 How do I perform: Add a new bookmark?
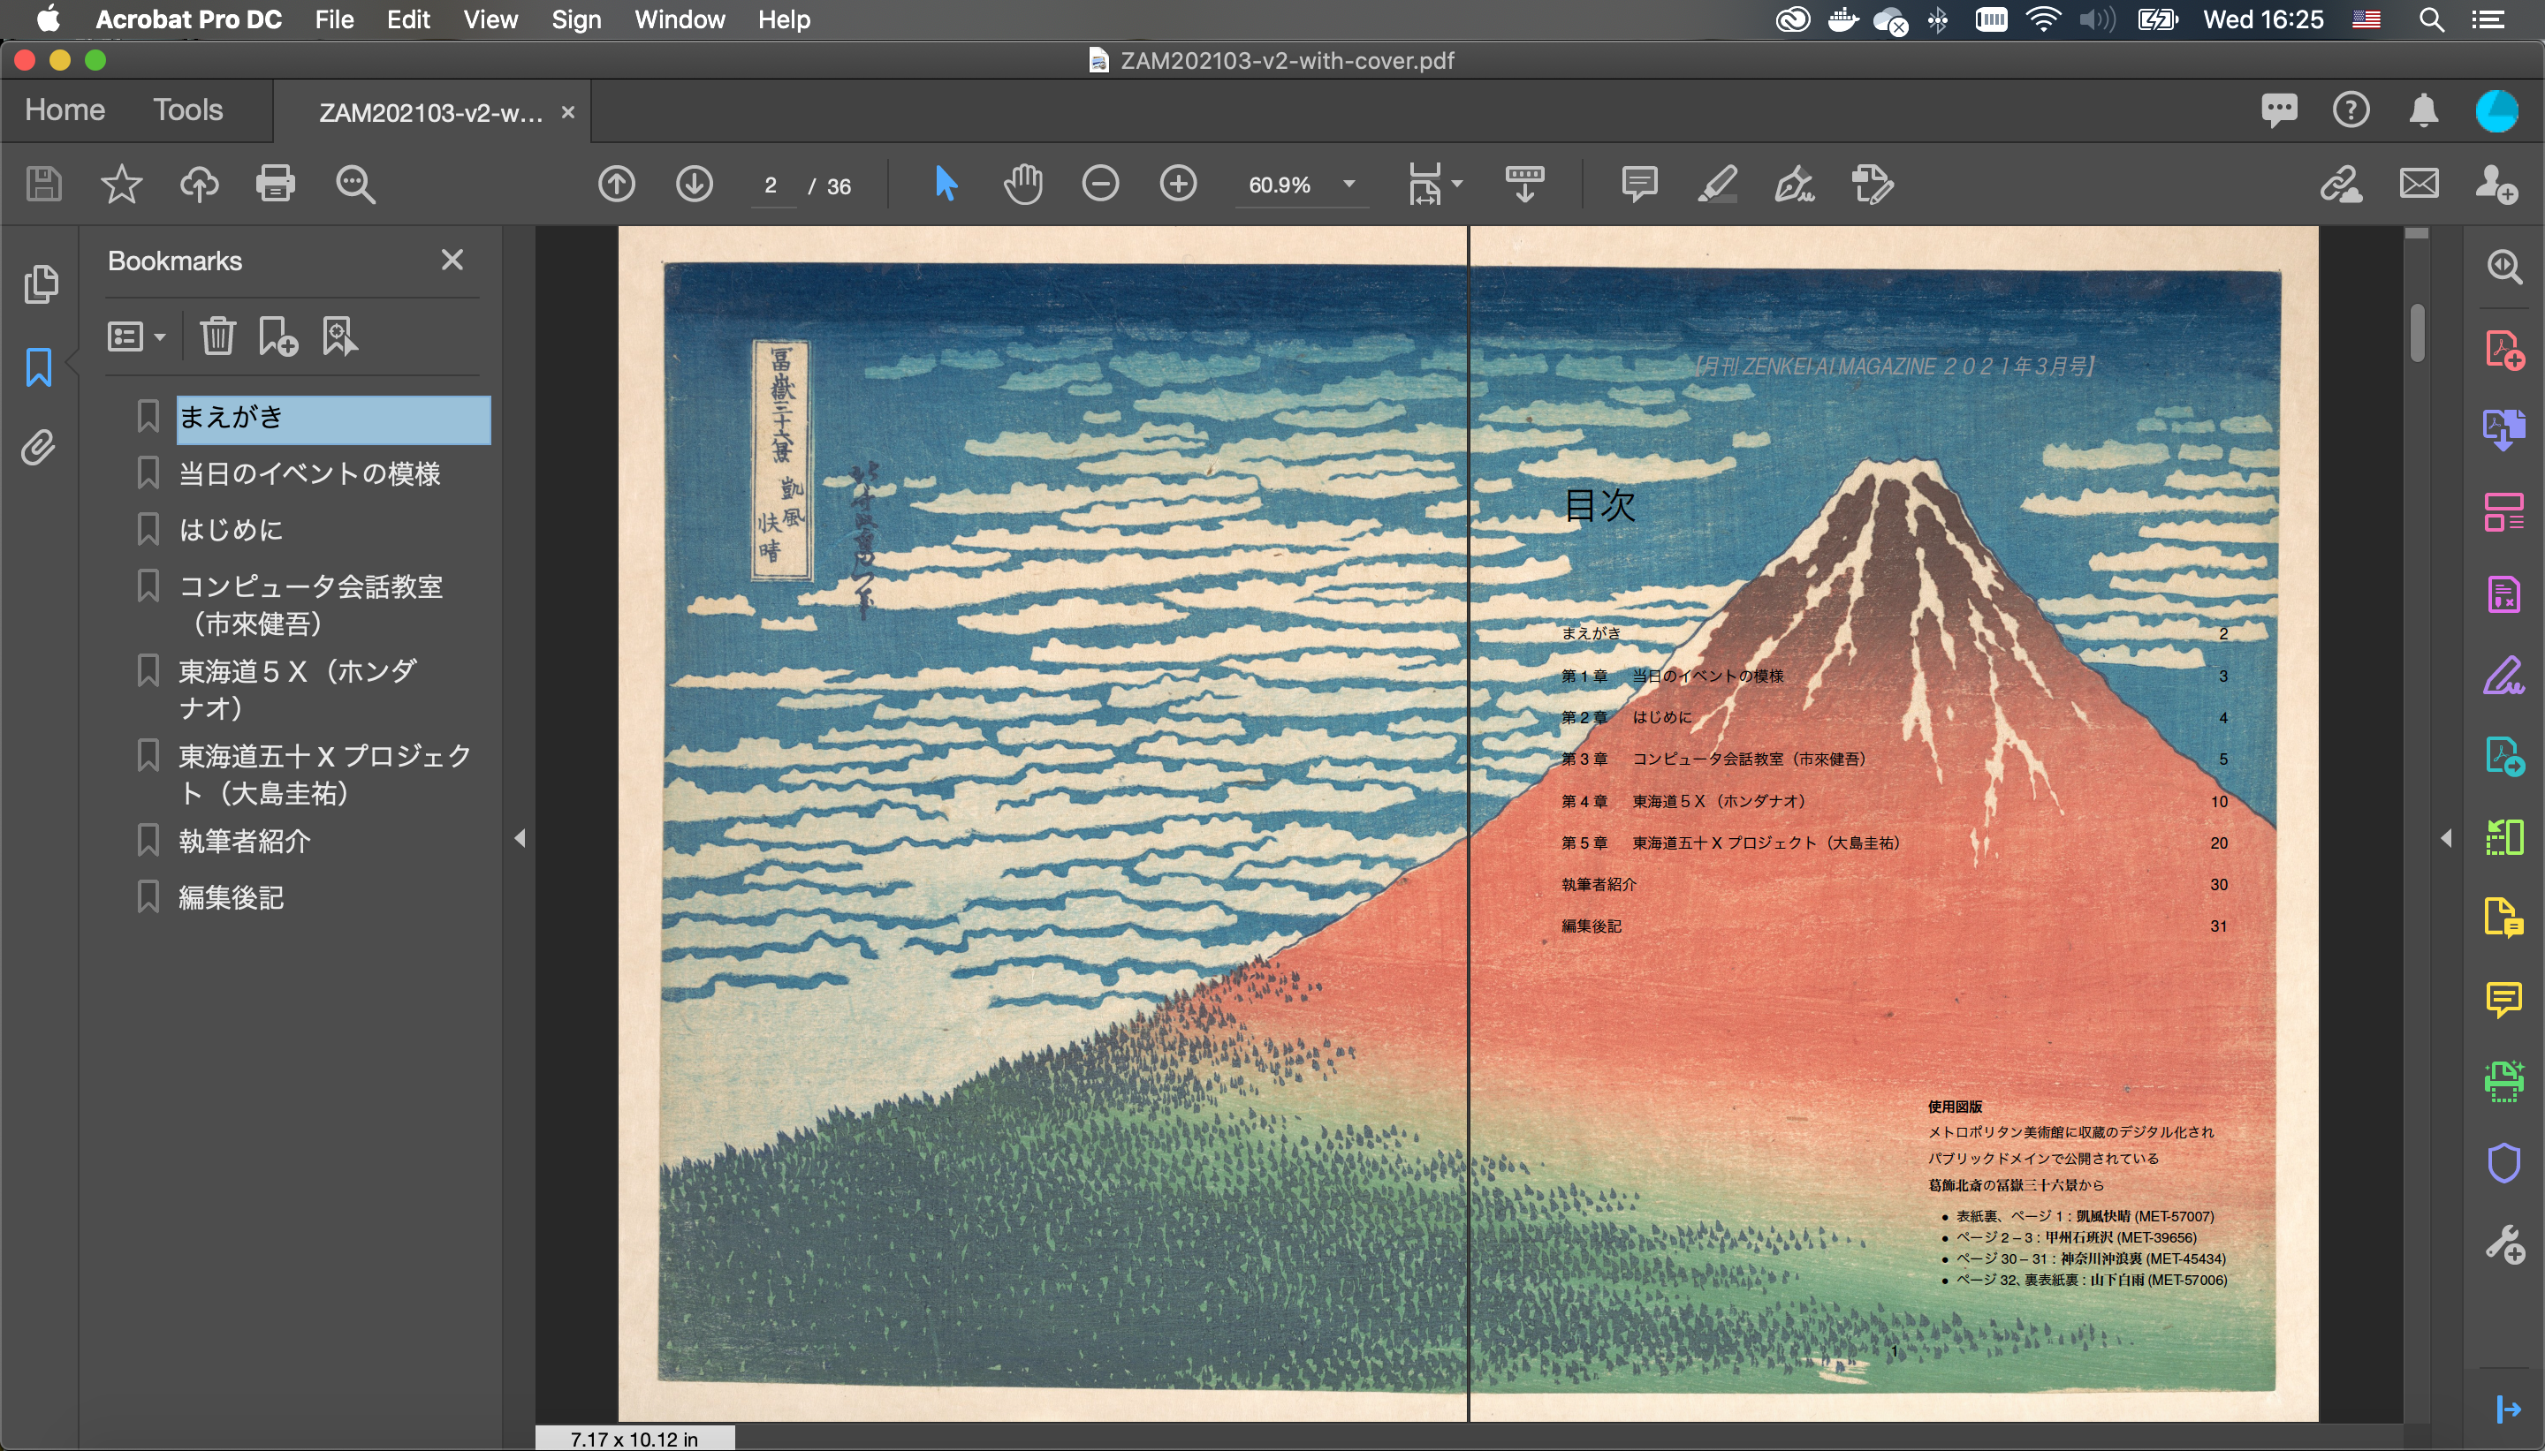pos(278,336)
